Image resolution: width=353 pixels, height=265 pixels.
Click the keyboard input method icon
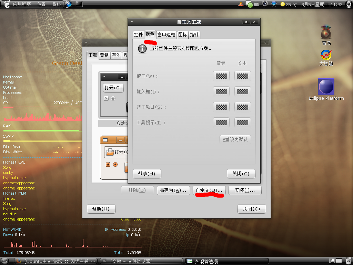point(256,4)
